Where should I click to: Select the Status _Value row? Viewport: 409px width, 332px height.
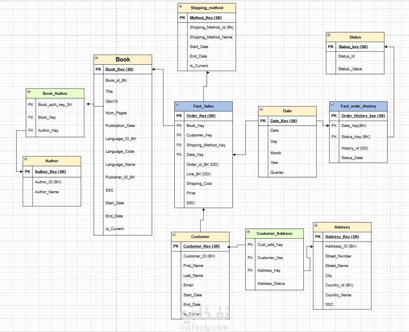pos(355,69)
